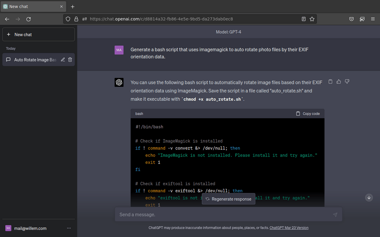380x237 pixels.
Task: Open the Firefox application menu
Action: 373,19
